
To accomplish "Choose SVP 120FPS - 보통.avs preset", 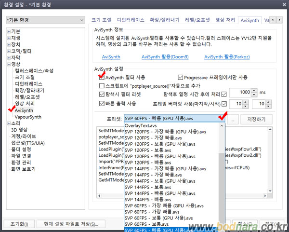I will 172,150.
